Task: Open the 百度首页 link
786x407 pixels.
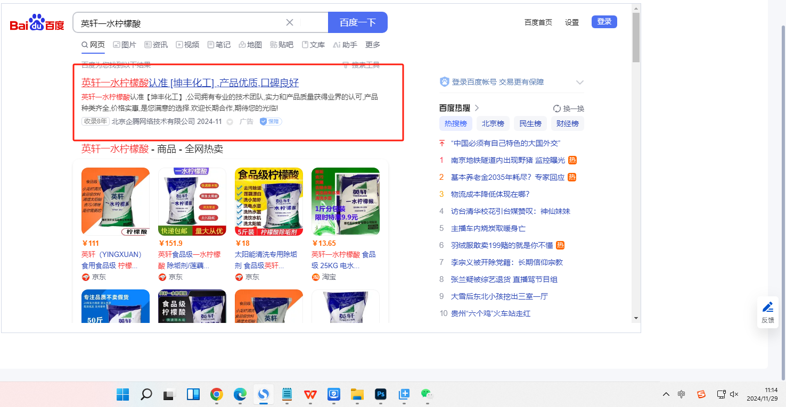Action: 538,22
